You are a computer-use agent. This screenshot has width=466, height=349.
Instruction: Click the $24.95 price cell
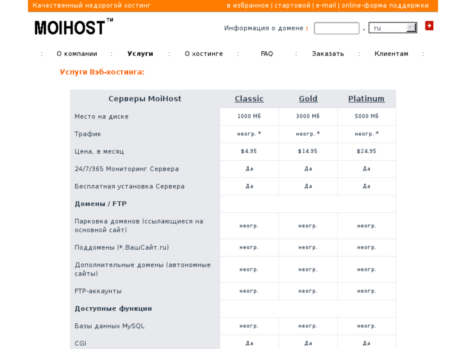(x=367, y=152)
